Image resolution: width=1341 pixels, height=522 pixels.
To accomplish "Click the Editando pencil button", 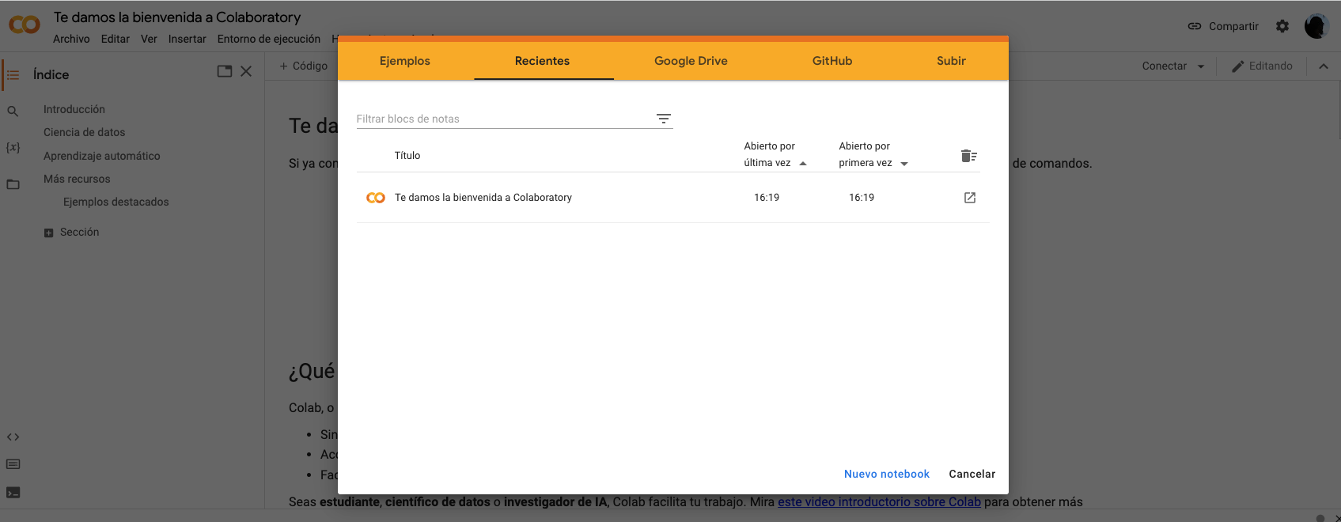I will (1262, 66).
